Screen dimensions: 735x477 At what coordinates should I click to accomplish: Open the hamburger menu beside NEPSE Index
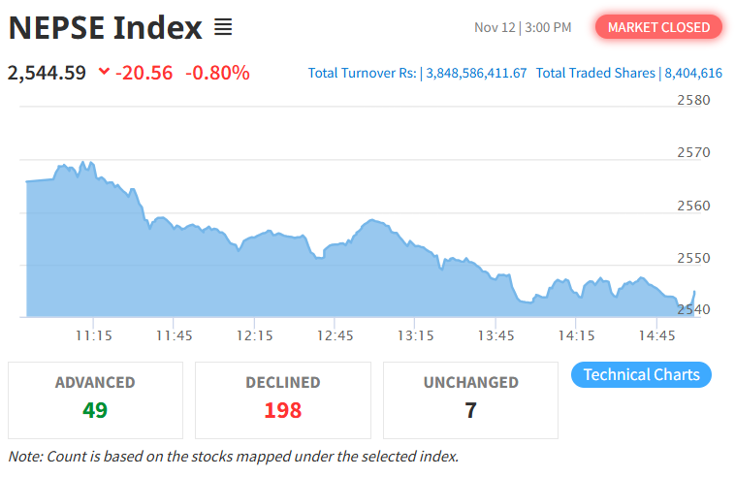(x=223, y=27)
